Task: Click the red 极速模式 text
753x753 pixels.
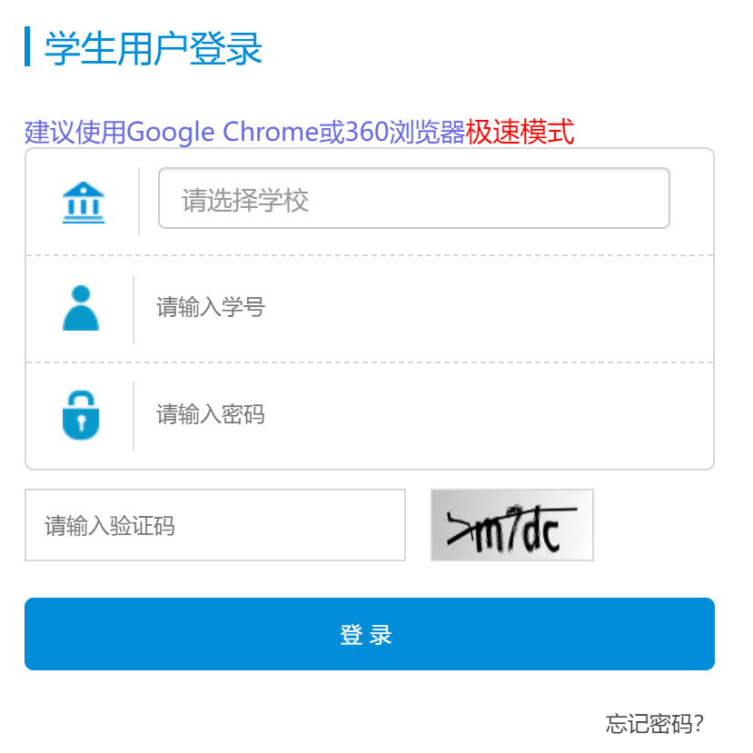Action: tap(520, 133)
